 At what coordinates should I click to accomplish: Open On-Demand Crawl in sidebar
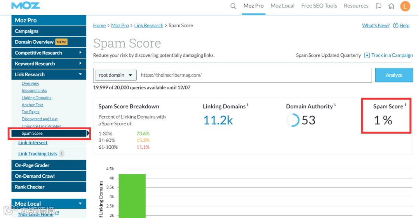point(49,176)
